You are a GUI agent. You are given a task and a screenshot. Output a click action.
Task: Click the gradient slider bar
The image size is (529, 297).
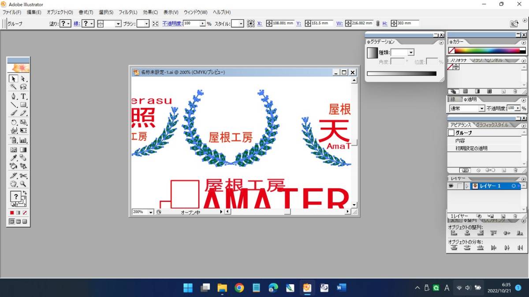click(402, 74)
